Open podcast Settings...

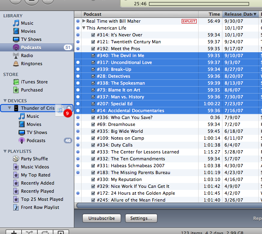(141, 218)
